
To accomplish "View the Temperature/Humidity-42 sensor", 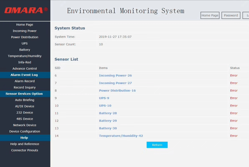I will 121,136.
